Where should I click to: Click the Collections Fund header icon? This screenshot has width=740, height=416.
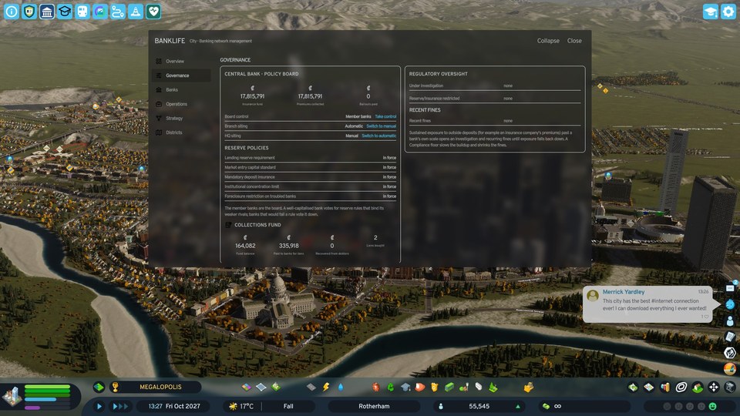[228, 225]
